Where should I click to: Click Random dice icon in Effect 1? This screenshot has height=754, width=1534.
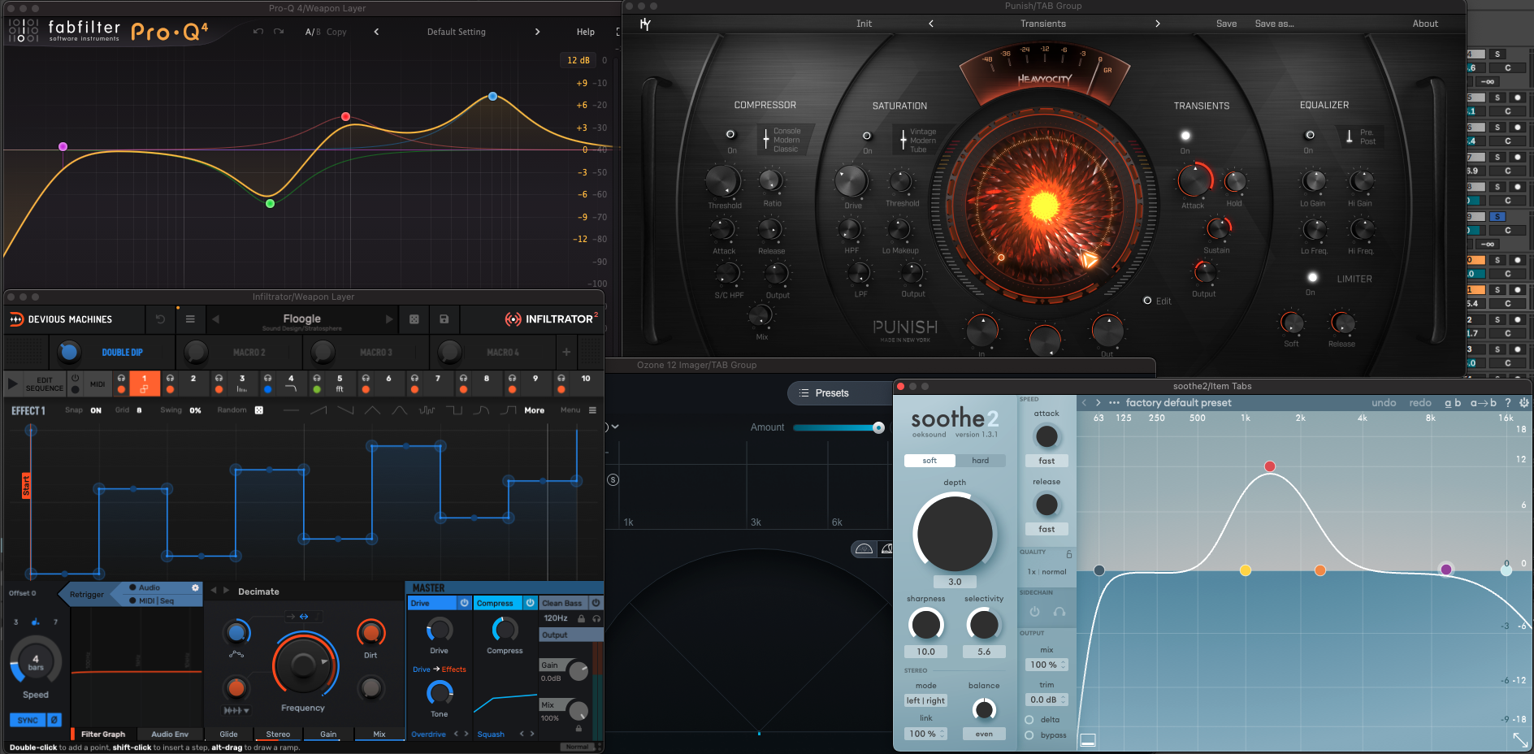[259, 410]
